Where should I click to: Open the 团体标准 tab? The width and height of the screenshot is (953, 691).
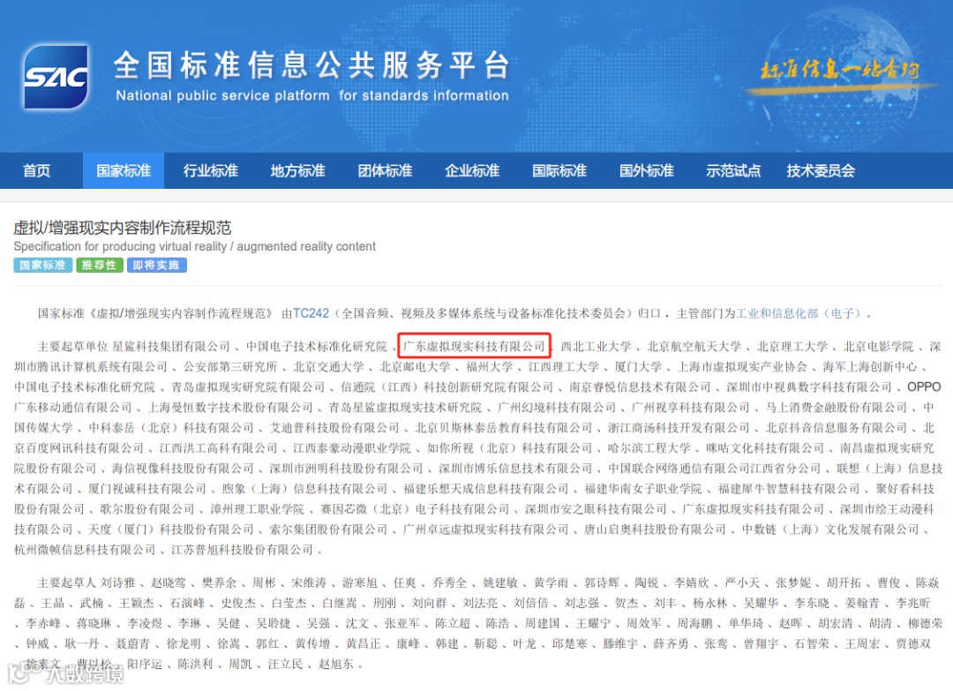(385, 171)
